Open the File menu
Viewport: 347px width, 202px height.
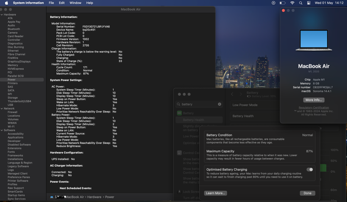point(51,3)
